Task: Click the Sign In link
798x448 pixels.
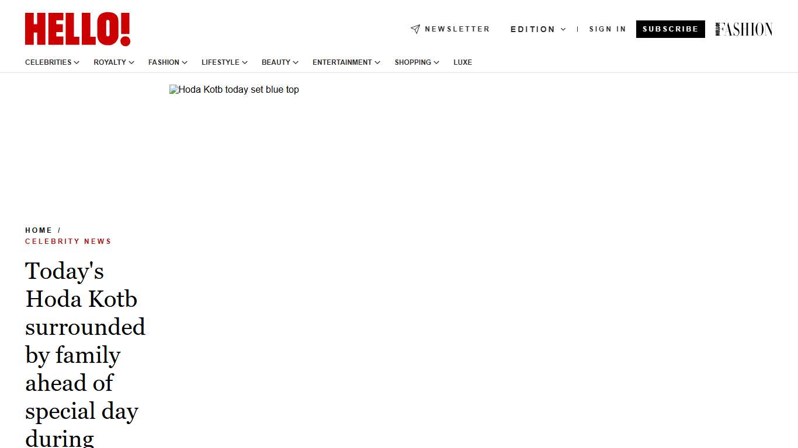Action: pos(607,29)
